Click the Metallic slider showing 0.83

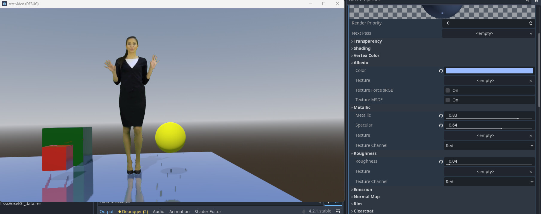pos(490,116)
